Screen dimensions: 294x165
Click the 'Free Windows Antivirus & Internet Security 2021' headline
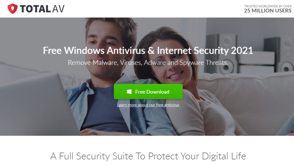(x=148, y=51)
